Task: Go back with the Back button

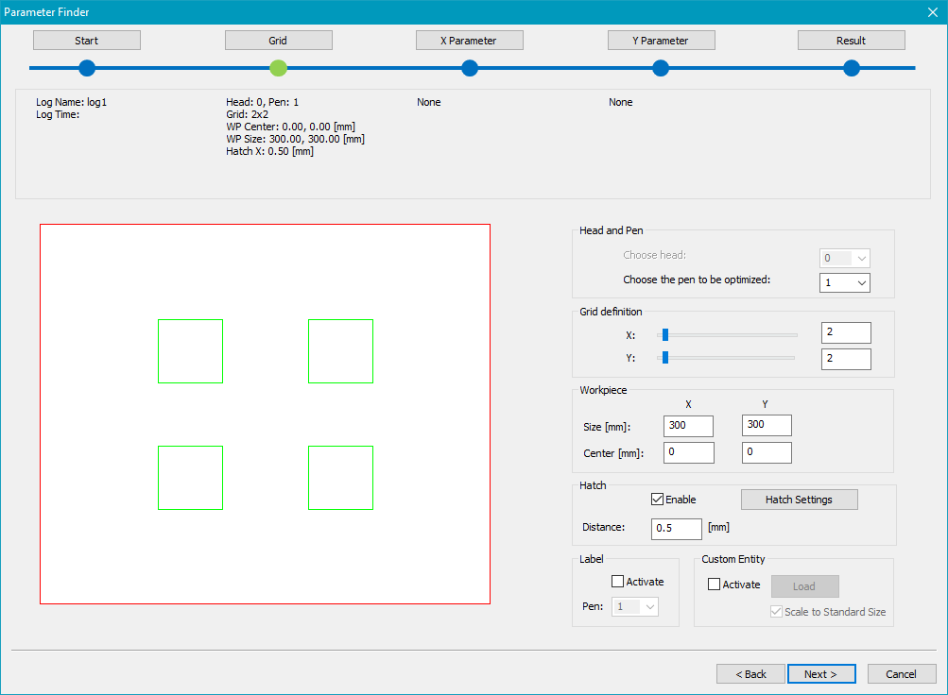Action: coord(750,674)
